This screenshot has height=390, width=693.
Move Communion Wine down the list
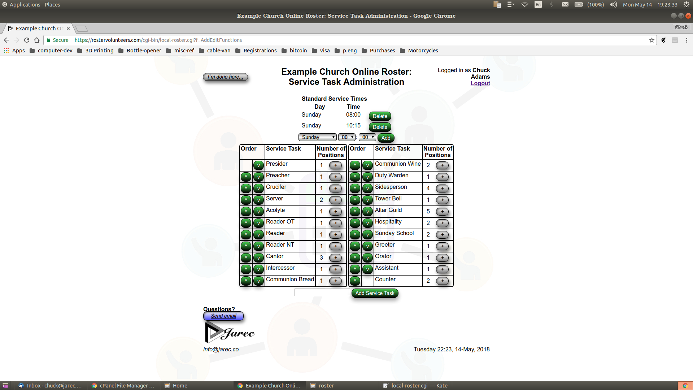tap(368, 165)
